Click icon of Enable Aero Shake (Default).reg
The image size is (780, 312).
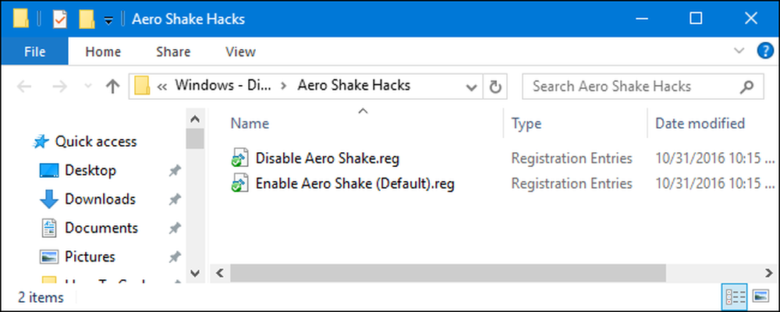[x=239, y=183]
